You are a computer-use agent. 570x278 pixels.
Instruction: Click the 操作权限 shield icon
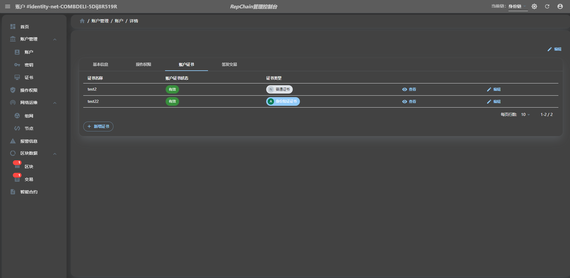[13, 90]
